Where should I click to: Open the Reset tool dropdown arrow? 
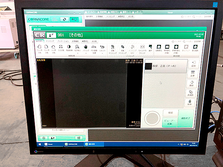102,53
